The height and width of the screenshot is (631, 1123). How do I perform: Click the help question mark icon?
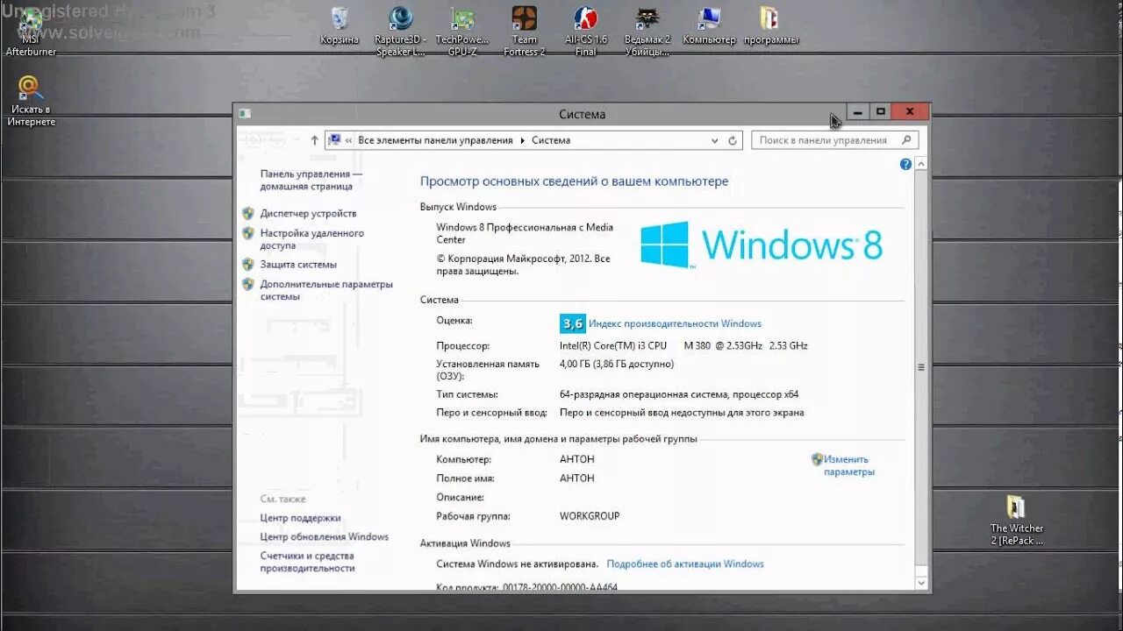point(905,164)
